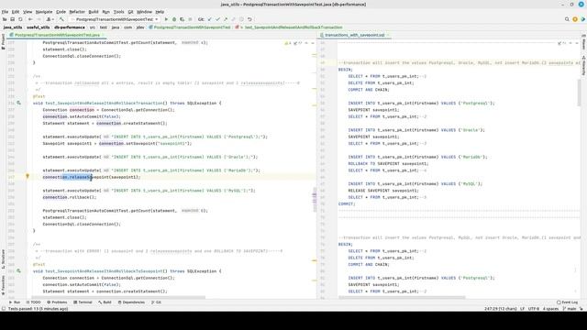Click the green Run button

(166, 19)
